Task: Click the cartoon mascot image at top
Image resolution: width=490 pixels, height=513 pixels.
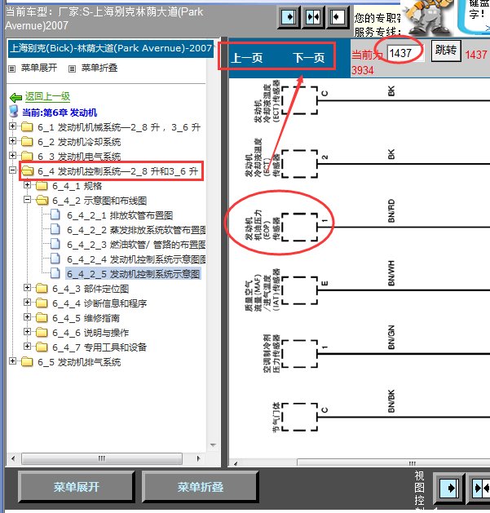Action: point(426,18)
